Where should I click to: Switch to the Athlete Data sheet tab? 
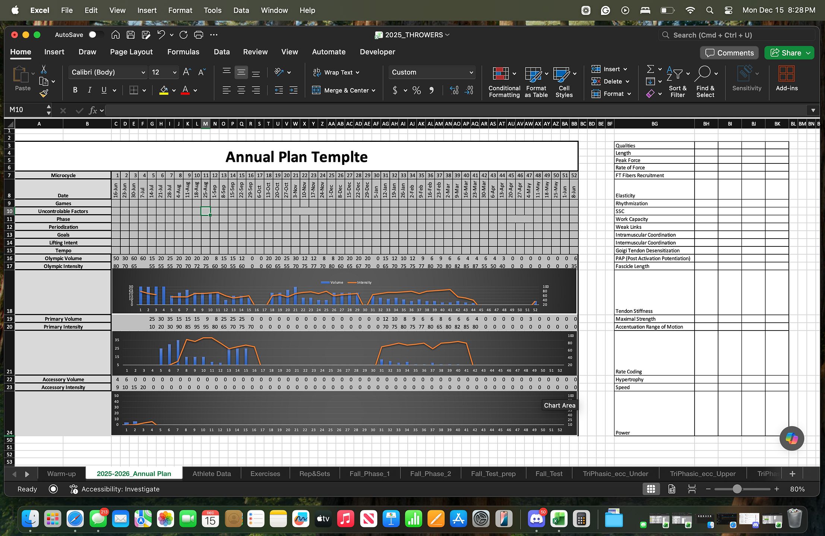(x=212, y=474)
